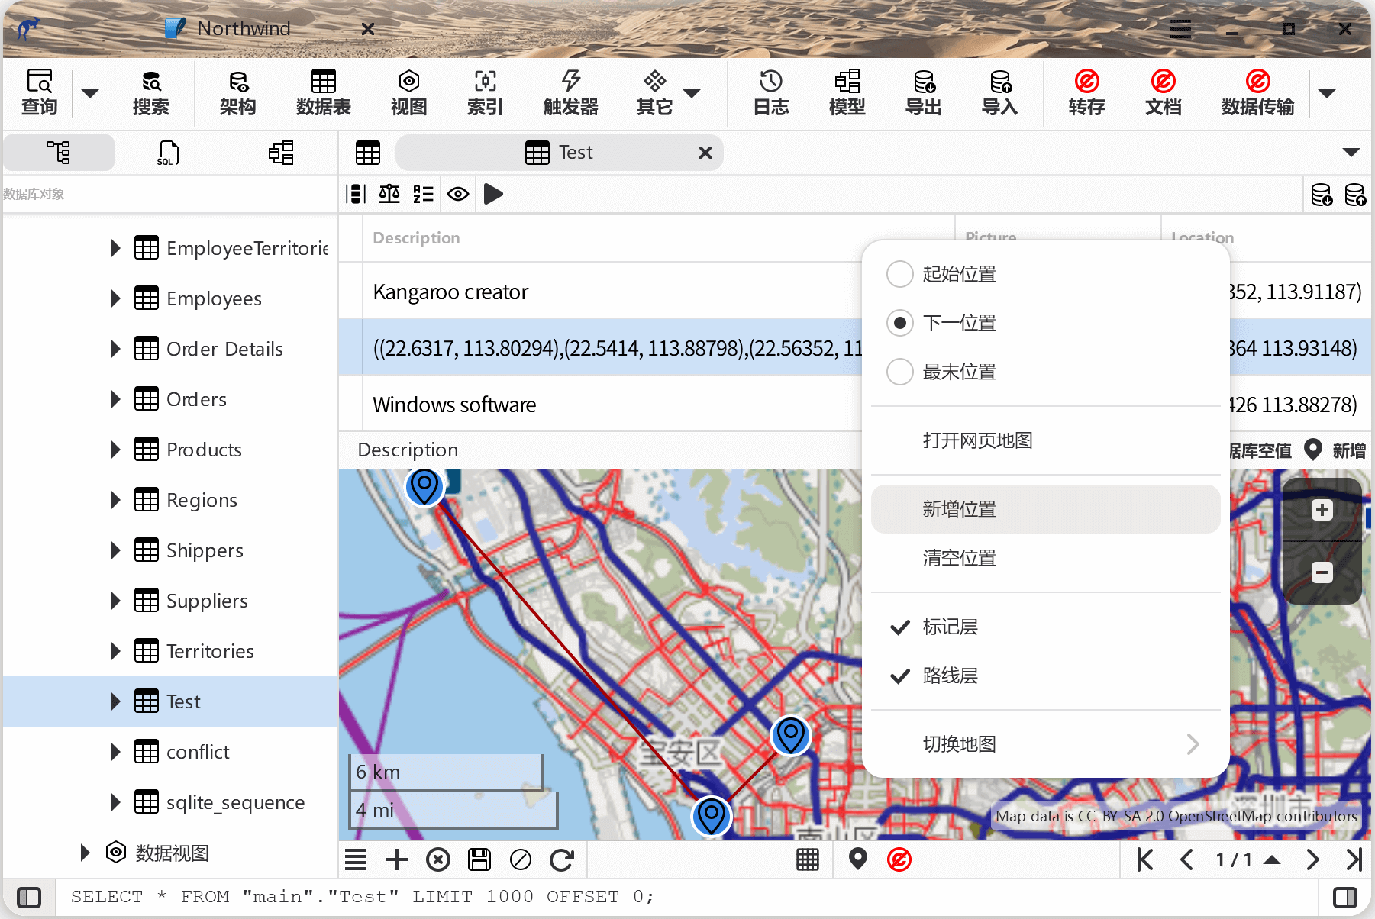Click the refresh icon in bottom toolbar

click(x=562, y=859)
